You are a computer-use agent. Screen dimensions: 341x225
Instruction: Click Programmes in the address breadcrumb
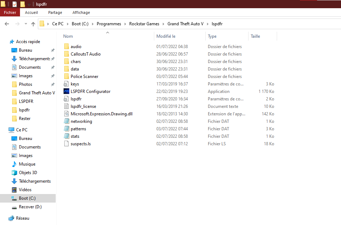coord(109,24)
